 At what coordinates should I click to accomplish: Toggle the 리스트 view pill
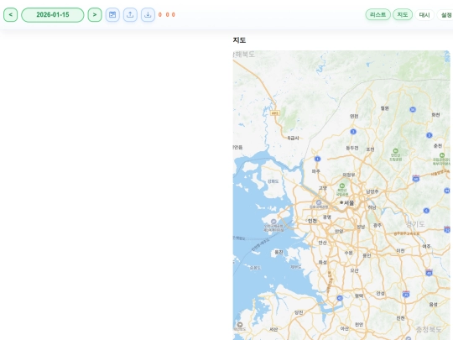[377, 14]
